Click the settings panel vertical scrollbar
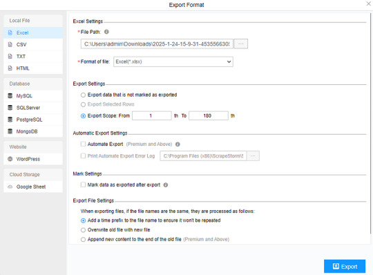The width and height of the screenshot is (373, 275). point(370,124)
